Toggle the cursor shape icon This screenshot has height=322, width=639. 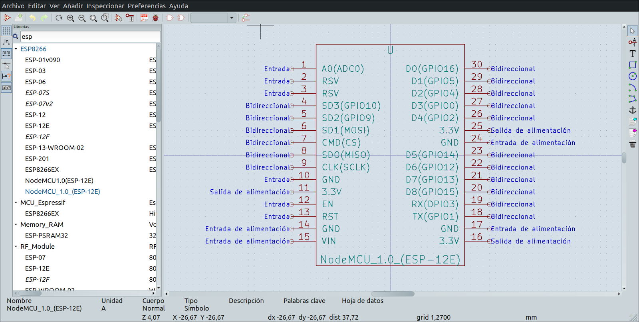coord(6,65)
